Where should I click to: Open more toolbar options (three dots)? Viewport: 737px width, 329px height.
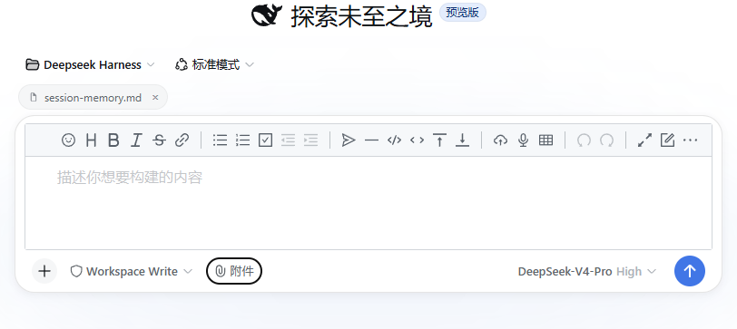[690, 140]
